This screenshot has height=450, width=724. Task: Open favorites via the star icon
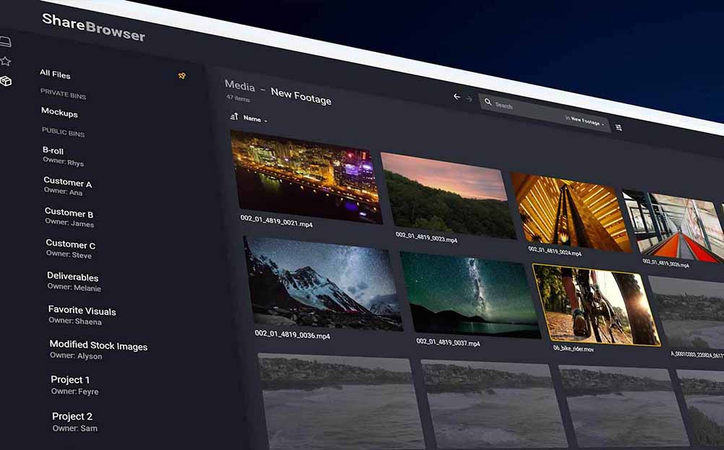[6, 61]
